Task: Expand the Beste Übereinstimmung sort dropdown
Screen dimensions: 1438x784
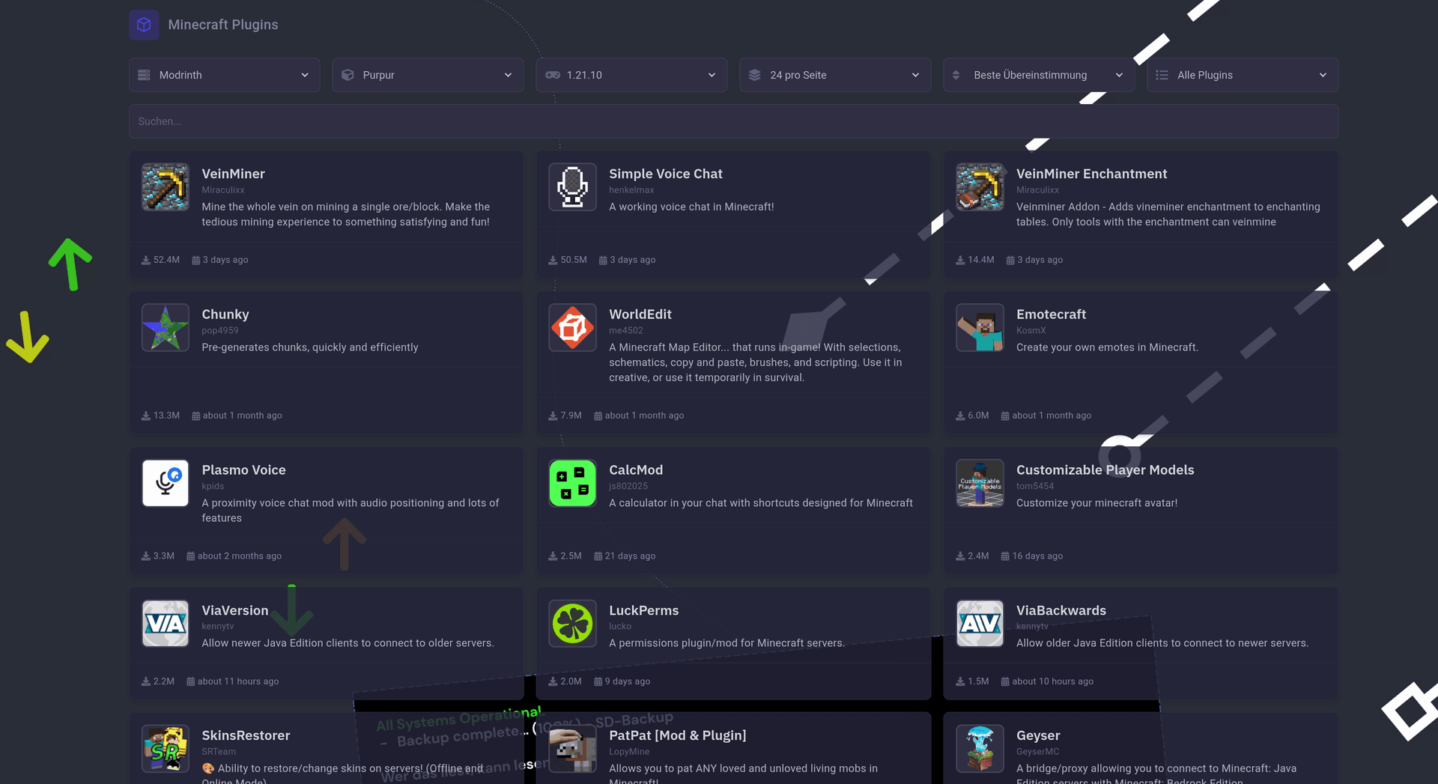Action: tap(1039, 75)
